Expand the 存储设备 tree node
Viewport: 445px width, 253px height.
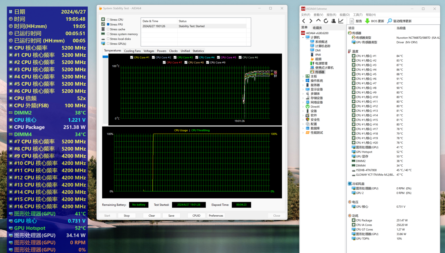click(x=303, y=98)
